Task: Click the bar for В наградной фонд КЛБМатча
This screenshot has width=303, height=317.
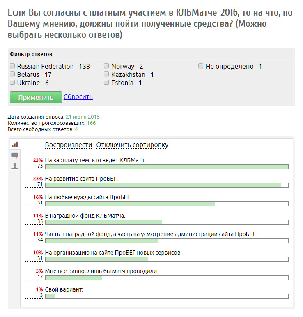Action: click(167, 222)
